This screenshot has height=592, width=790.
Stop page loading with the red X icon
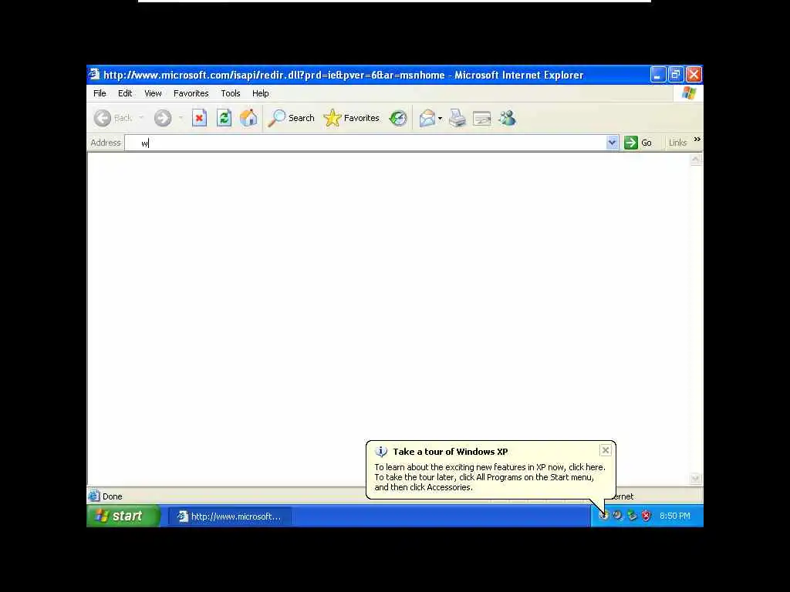click(199, 118)
